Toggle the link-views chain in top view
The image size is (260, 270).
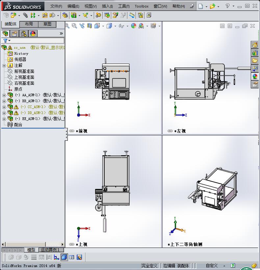point(71,244)
